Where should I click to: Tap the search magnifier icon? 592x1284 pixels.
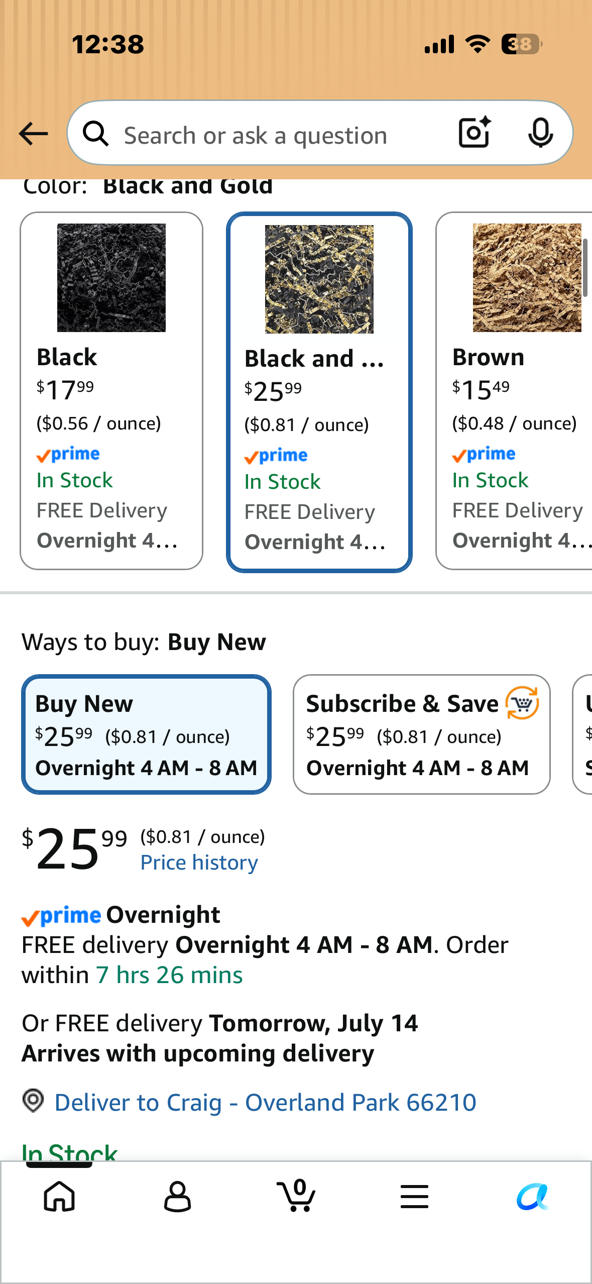[96, 134]
